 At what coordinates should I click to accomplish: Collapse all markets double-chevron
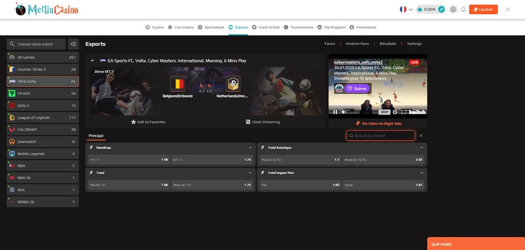(x=421, y=136)
